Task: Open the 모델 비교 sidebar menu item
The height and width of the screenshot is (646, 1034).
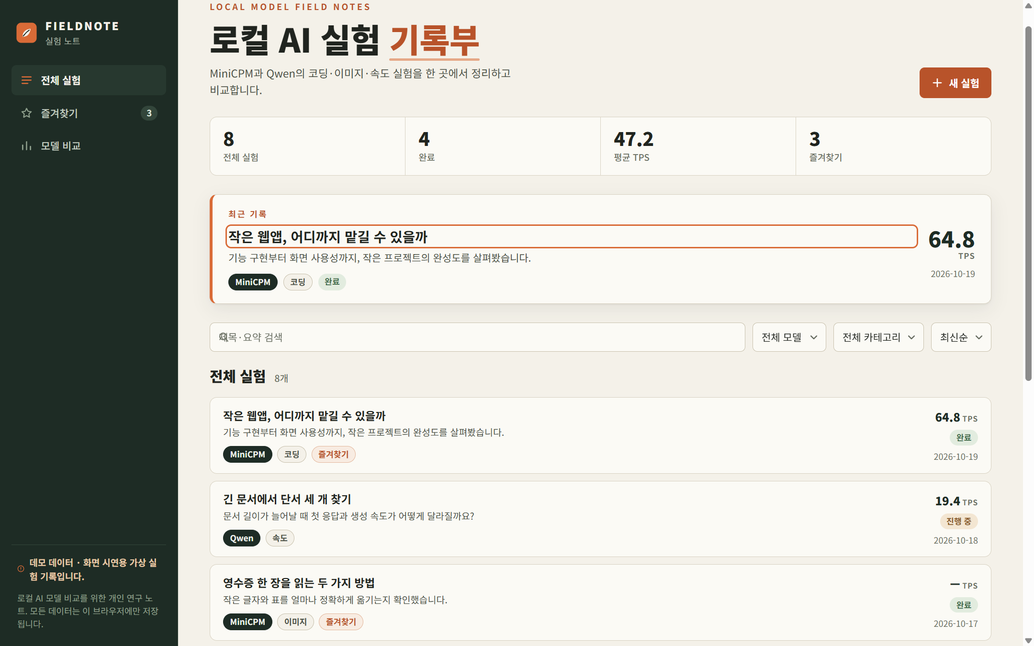Action: point(89,145)
